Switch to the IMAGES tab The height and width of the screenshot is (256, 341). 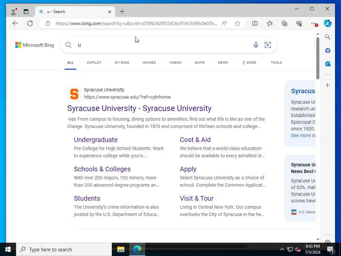pyautogui.click(x=149, y=62)
